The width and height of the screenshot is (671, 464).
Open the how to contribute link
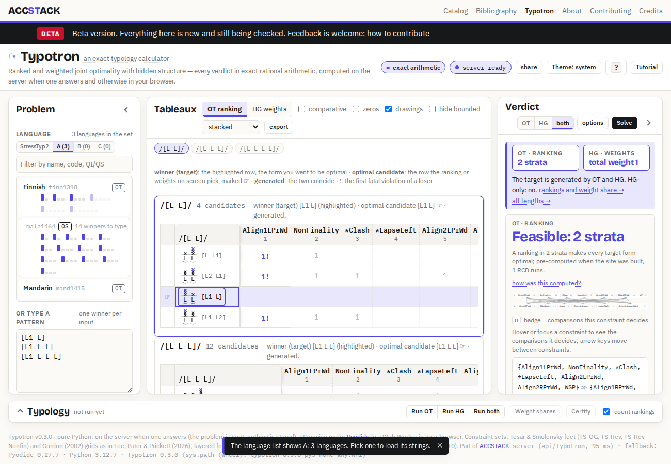398,34
